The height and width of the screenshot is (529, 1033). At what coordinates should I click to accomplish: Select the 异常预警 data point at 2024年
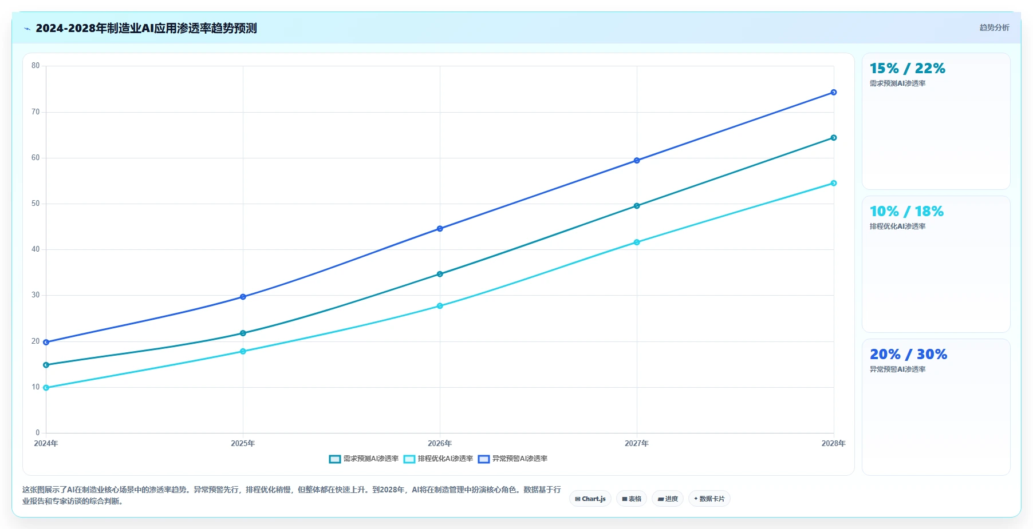coord(46,342)
